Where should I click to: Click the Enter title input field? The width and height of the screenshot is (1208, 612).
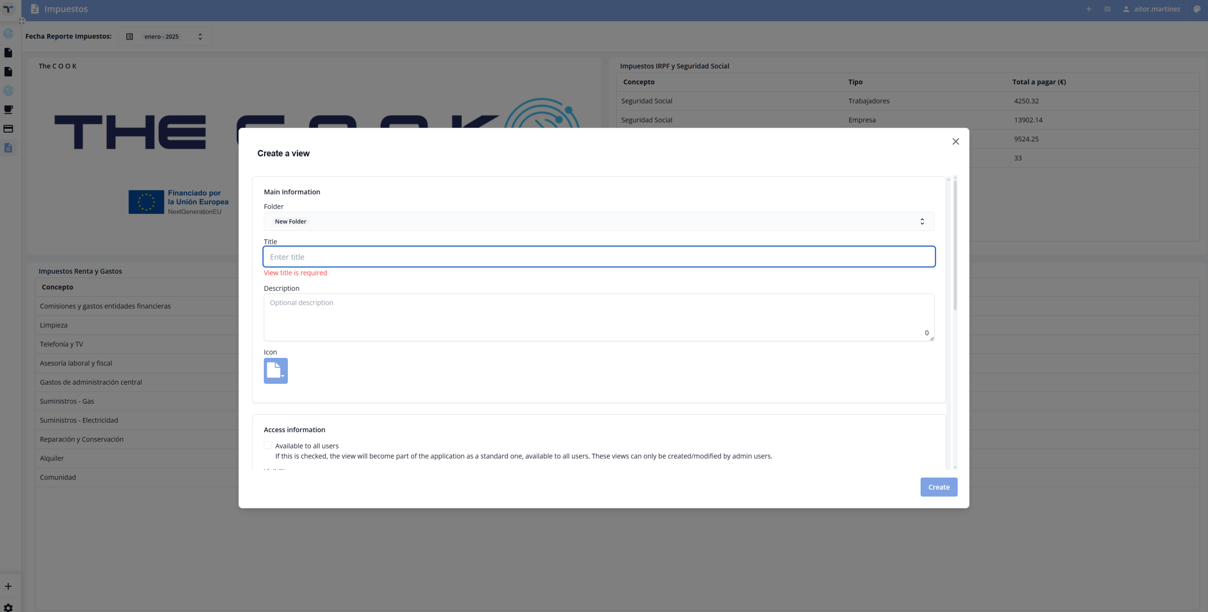pos(598,257)
